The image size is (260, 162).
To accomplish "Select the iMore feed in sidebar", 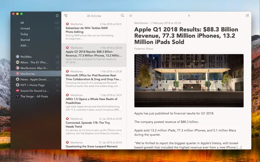I will [x=36, y=62].
